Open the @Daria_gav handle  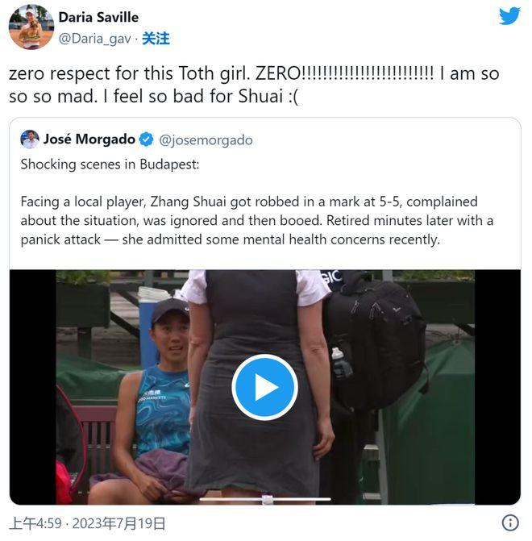click(x=95, y=39)
